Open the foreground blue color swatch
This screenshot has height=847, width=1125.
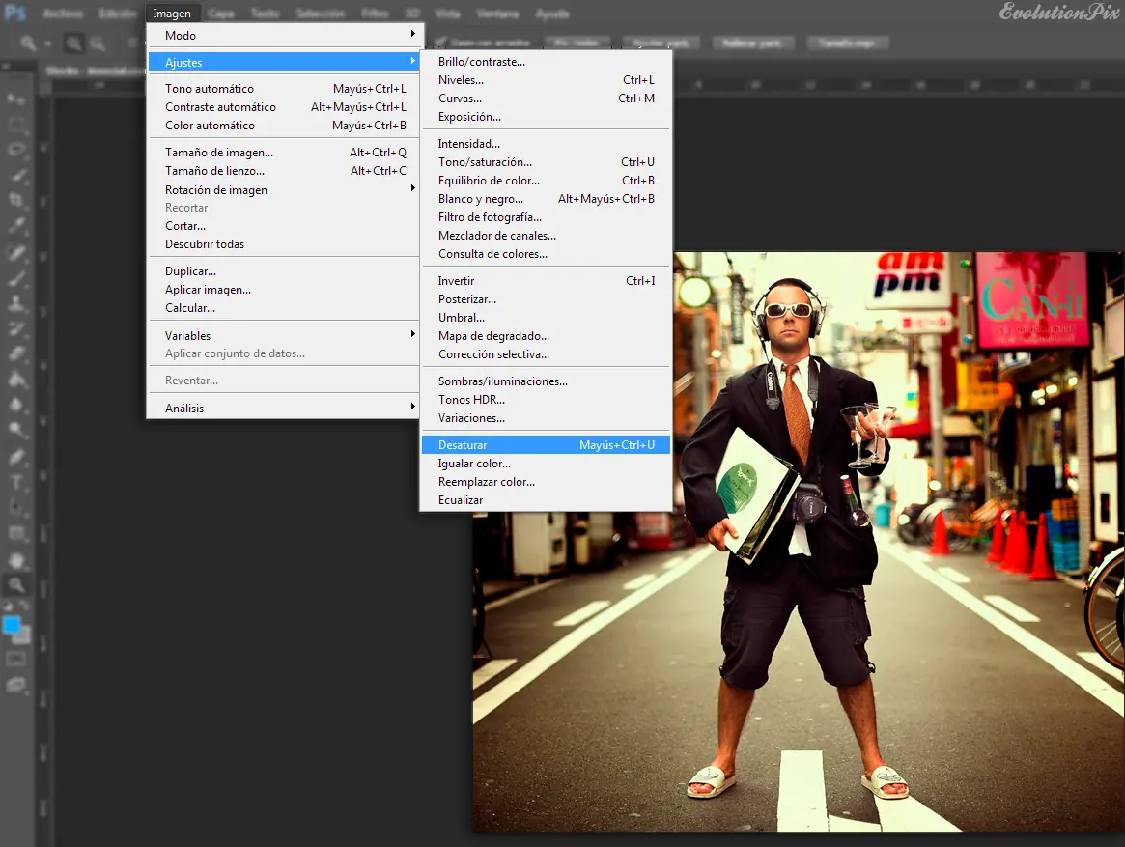11,625
